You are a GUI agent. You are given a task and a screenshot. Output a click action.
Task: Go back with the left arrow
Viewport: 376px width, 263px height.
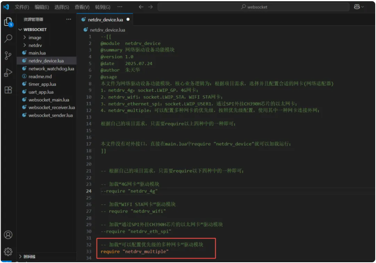141,7
